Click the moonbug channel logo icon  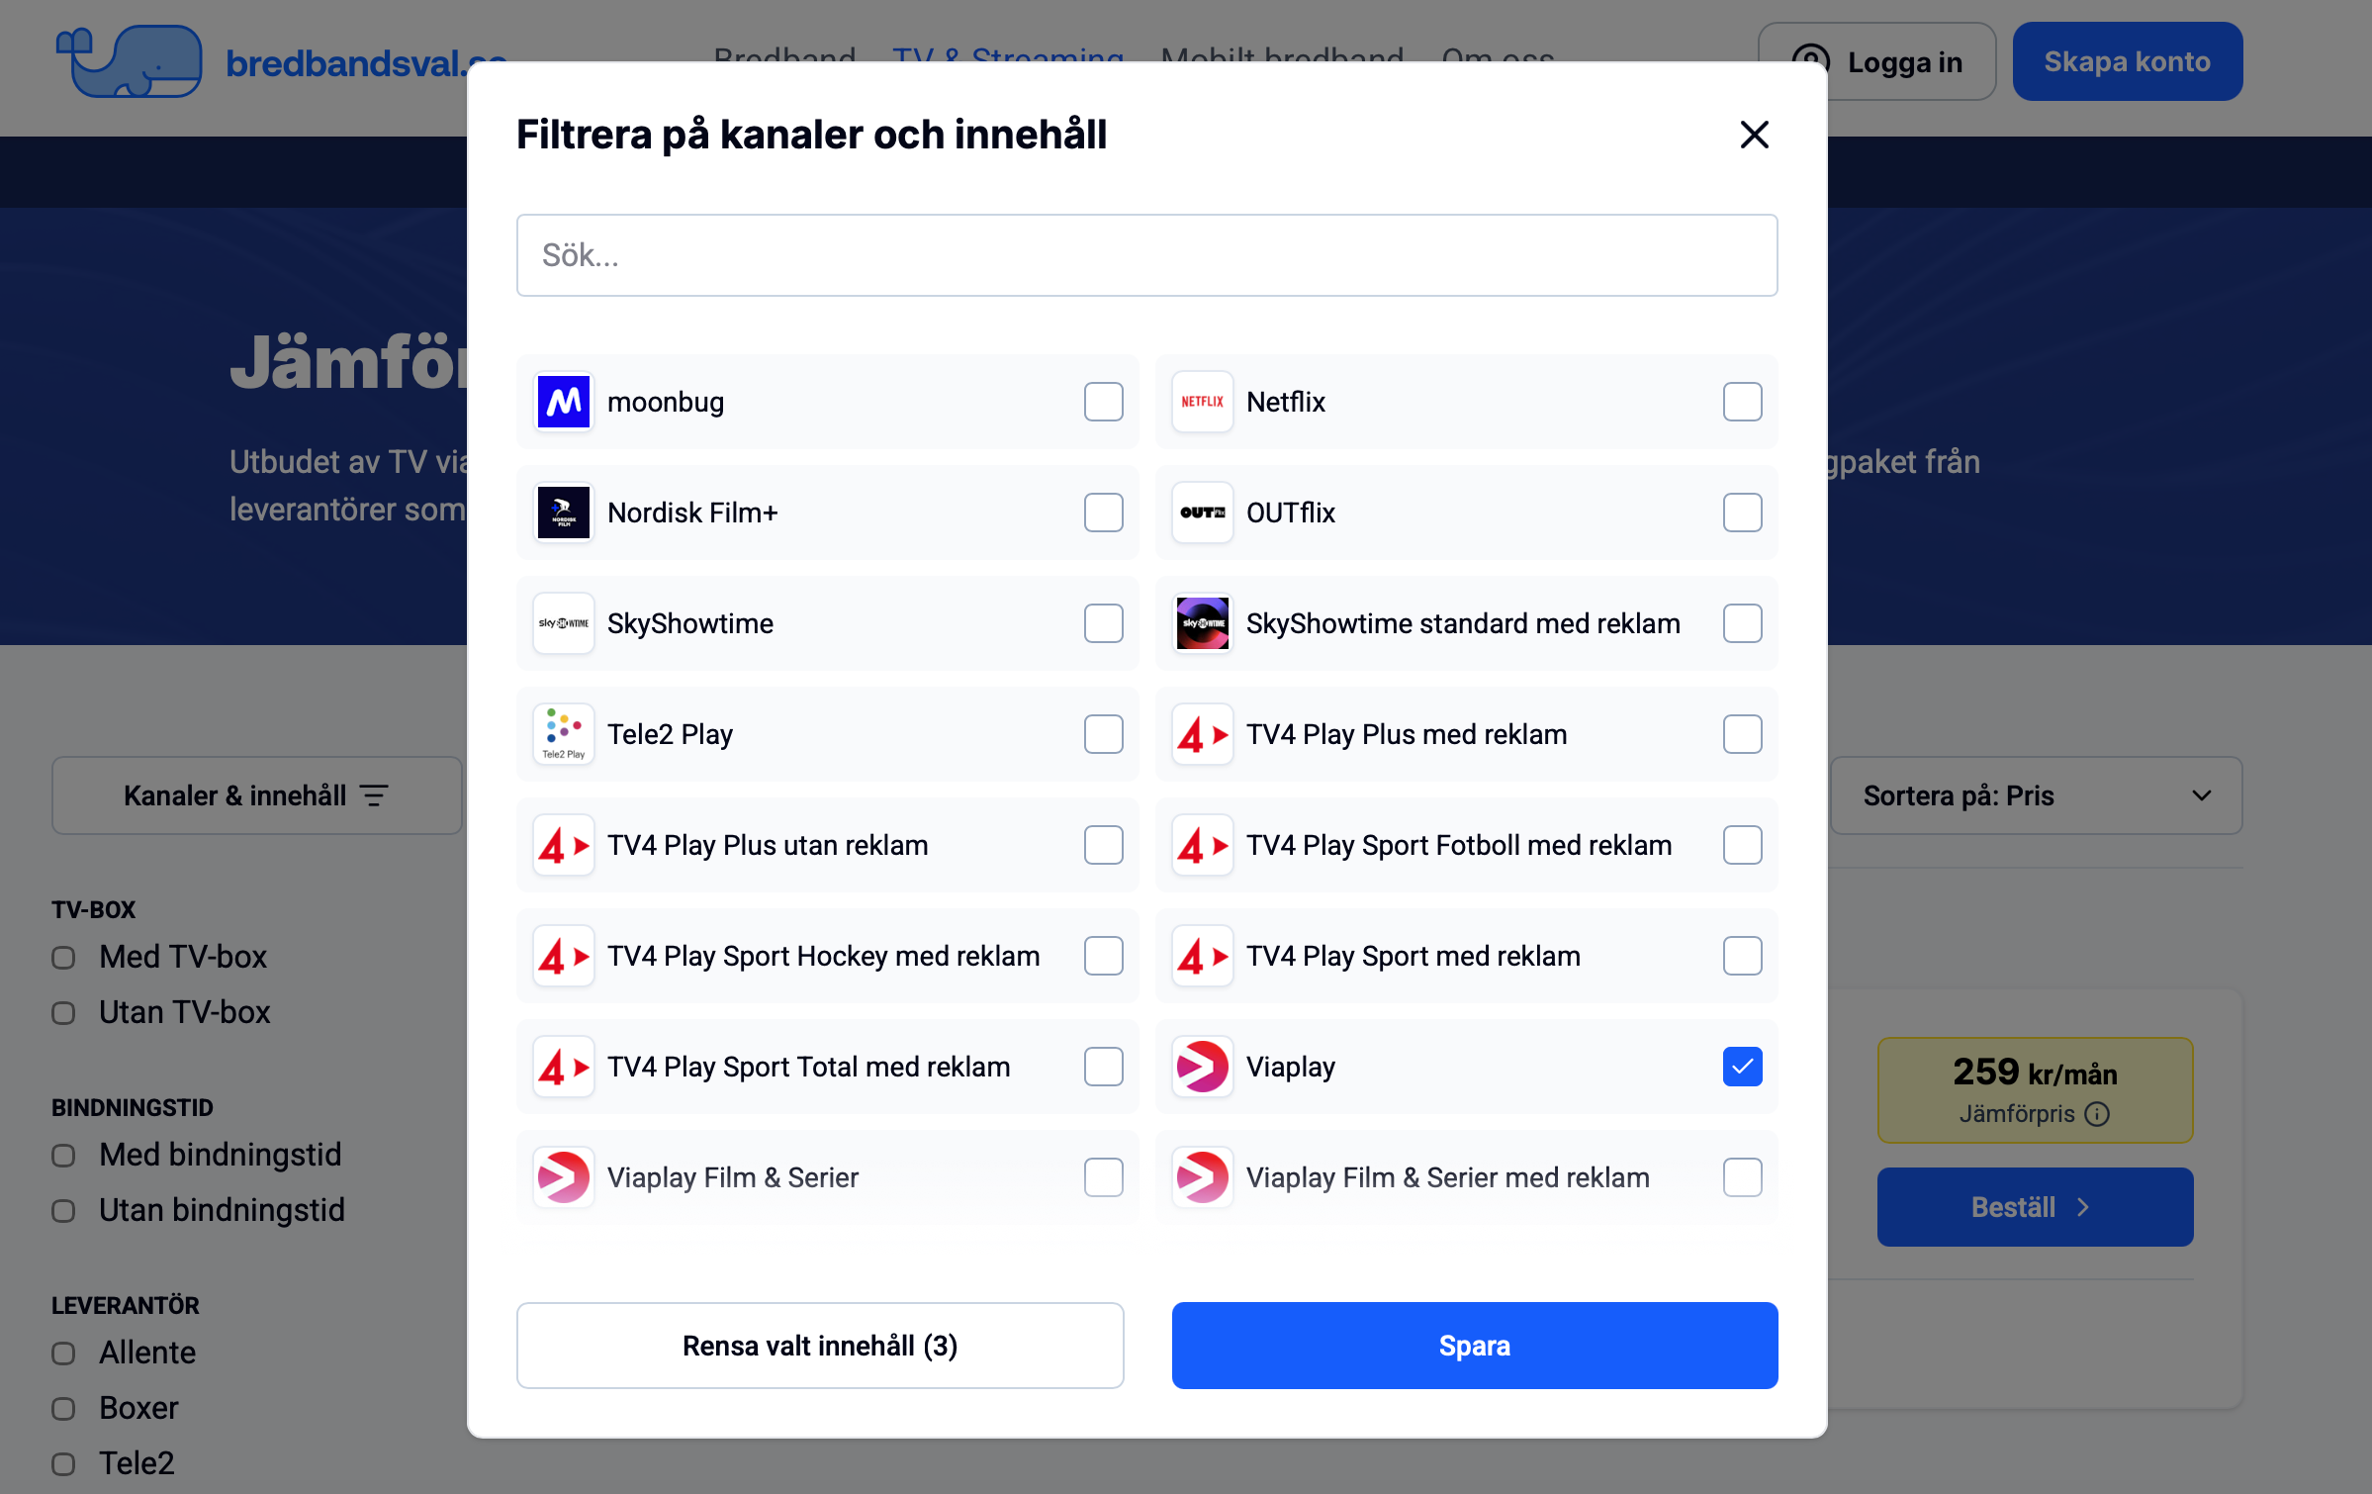click(x=564, y=402)
